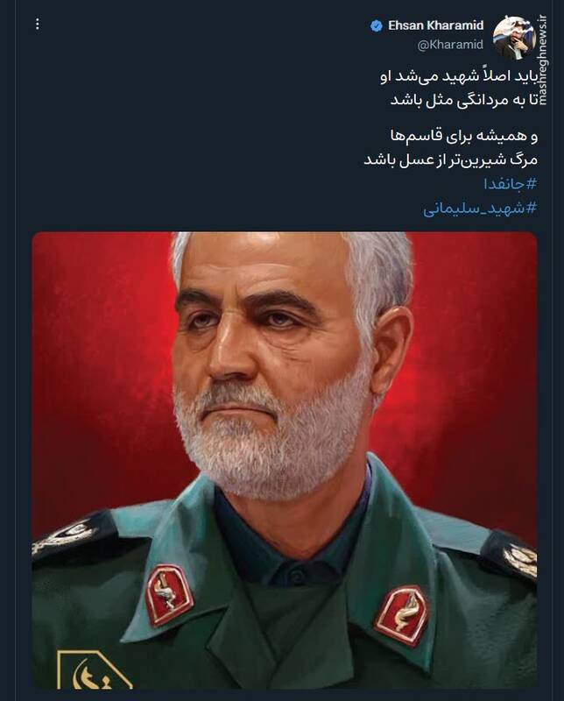Screen dimensions: 564x701
Task: Open the three-dot more options menu
Action: coord(38,25)
